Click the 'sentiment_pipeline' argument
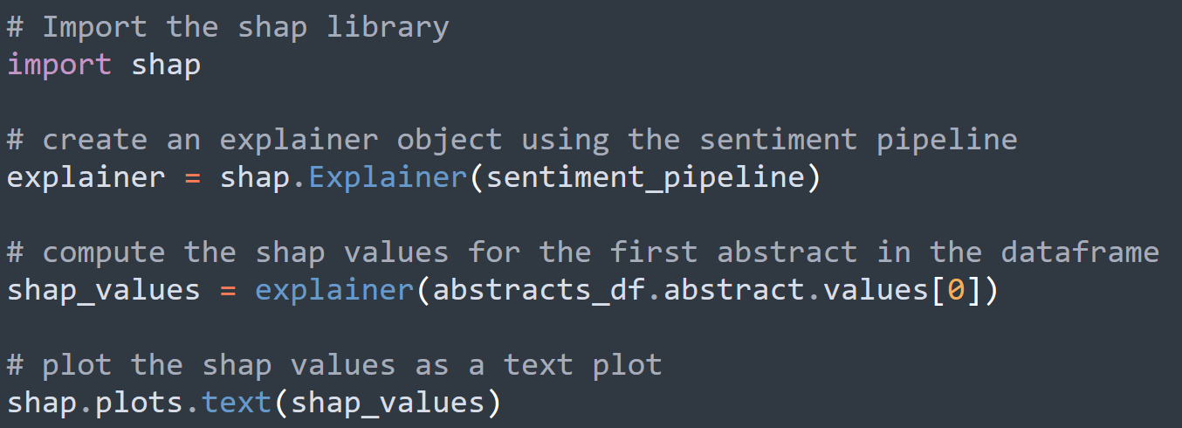This screenshot has width=1182, height=428. coord(645,178)
